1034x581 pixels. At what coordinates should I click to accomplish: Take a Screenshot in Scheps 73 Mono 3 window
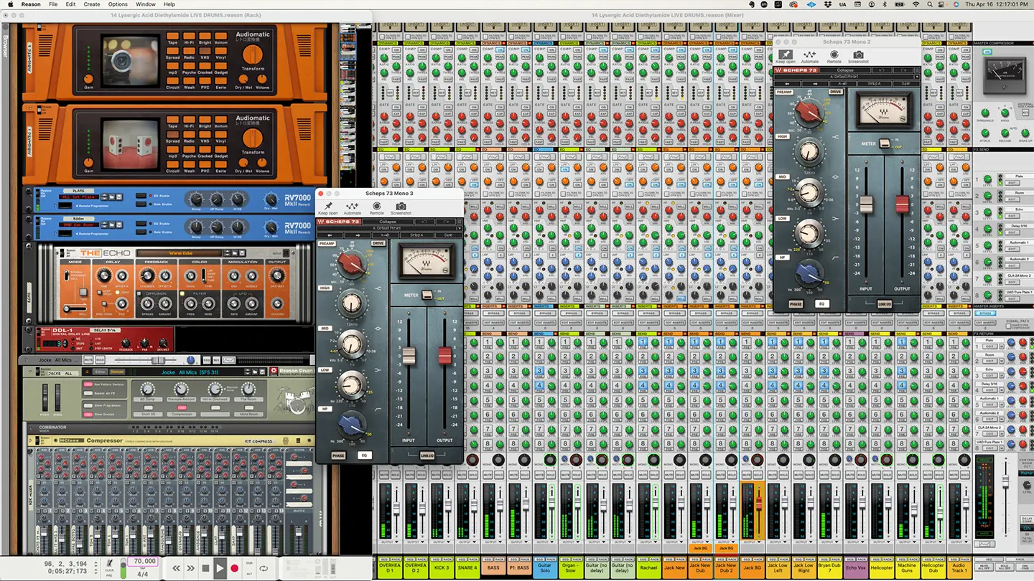click(401, 207)
